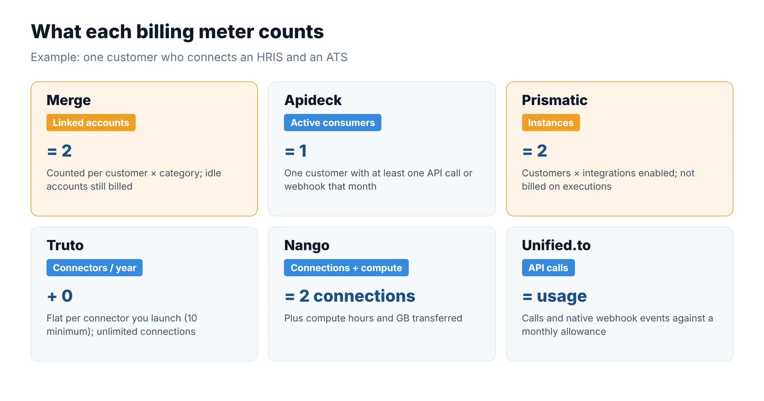Select the Truto card title
This screenshot has height=401, width=764.
[x=65, y=245]
